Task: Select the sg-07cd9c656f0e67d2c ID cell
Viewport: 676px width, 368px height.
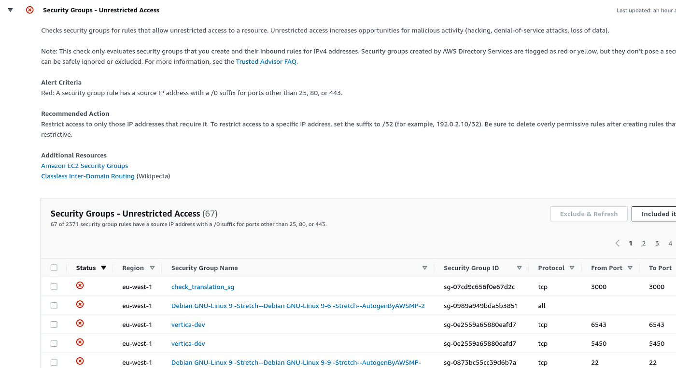Action: pos(479,287)
